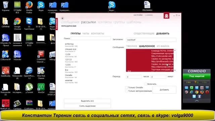Image resolution: width=215 pixels, height=121 pixels.
Task: Enable the Включить checkbox
Action: pyautogui.click(x=145, y=84)
